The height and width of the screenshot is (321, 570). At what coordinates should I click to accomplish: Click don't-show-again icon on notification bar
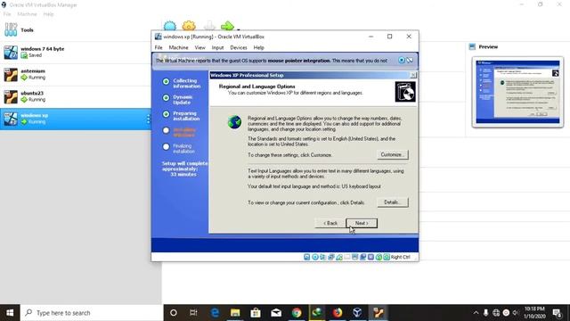coord(410,61)
